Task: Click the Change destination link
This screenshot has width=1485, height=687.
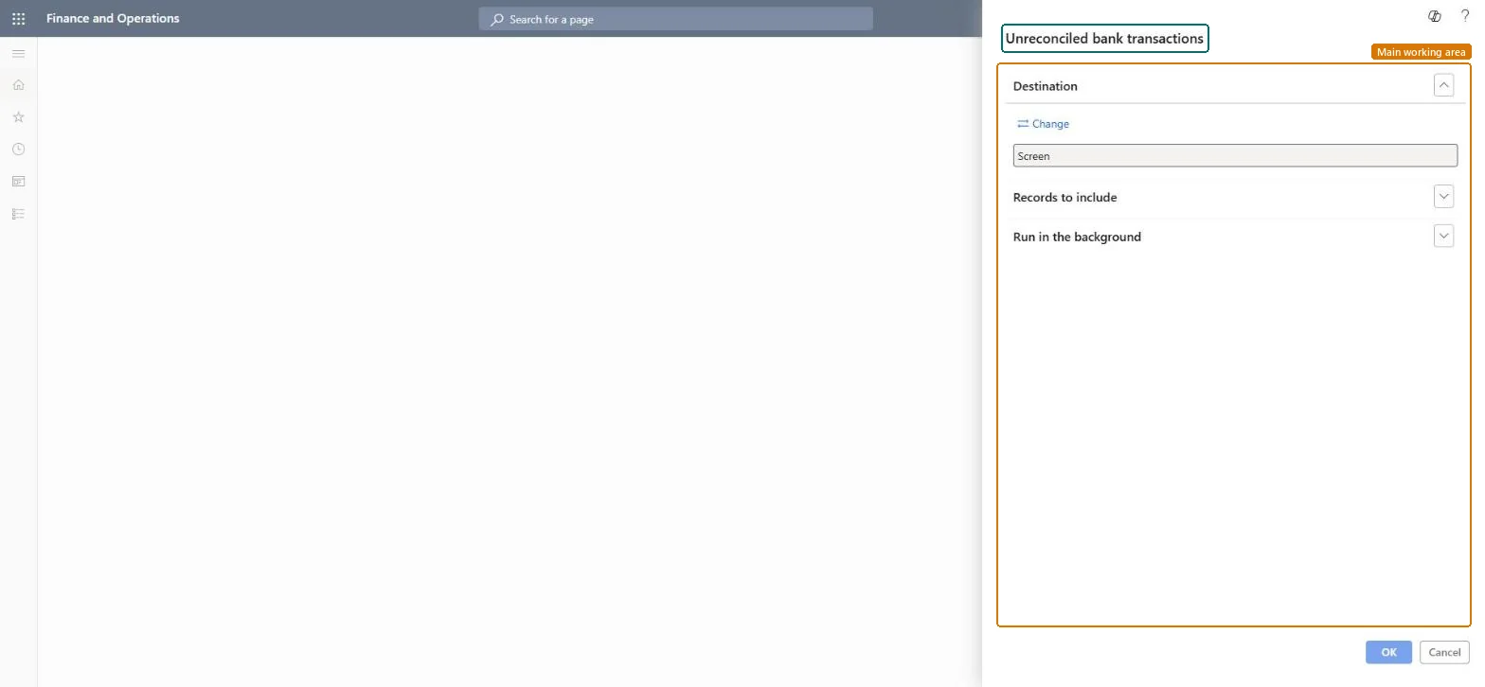Action: [1043, 124]
